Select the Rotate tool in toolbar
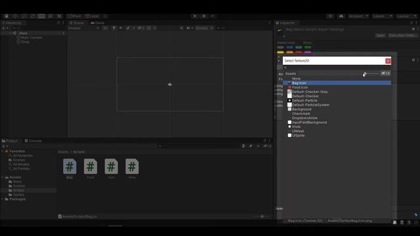 [x=24, y=16]
